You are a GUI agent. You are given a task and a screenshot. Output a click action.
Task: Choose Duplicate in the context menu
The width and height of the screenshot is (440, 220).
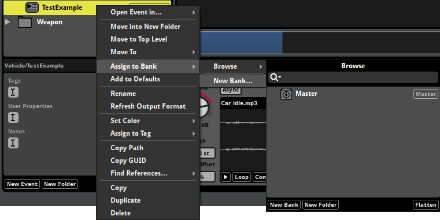(x=148, y=200)
